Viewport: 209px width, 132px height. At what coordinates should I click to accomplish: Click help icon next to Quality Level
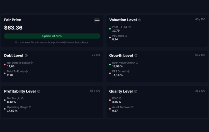pyautogui.click(x=135, y=92)
